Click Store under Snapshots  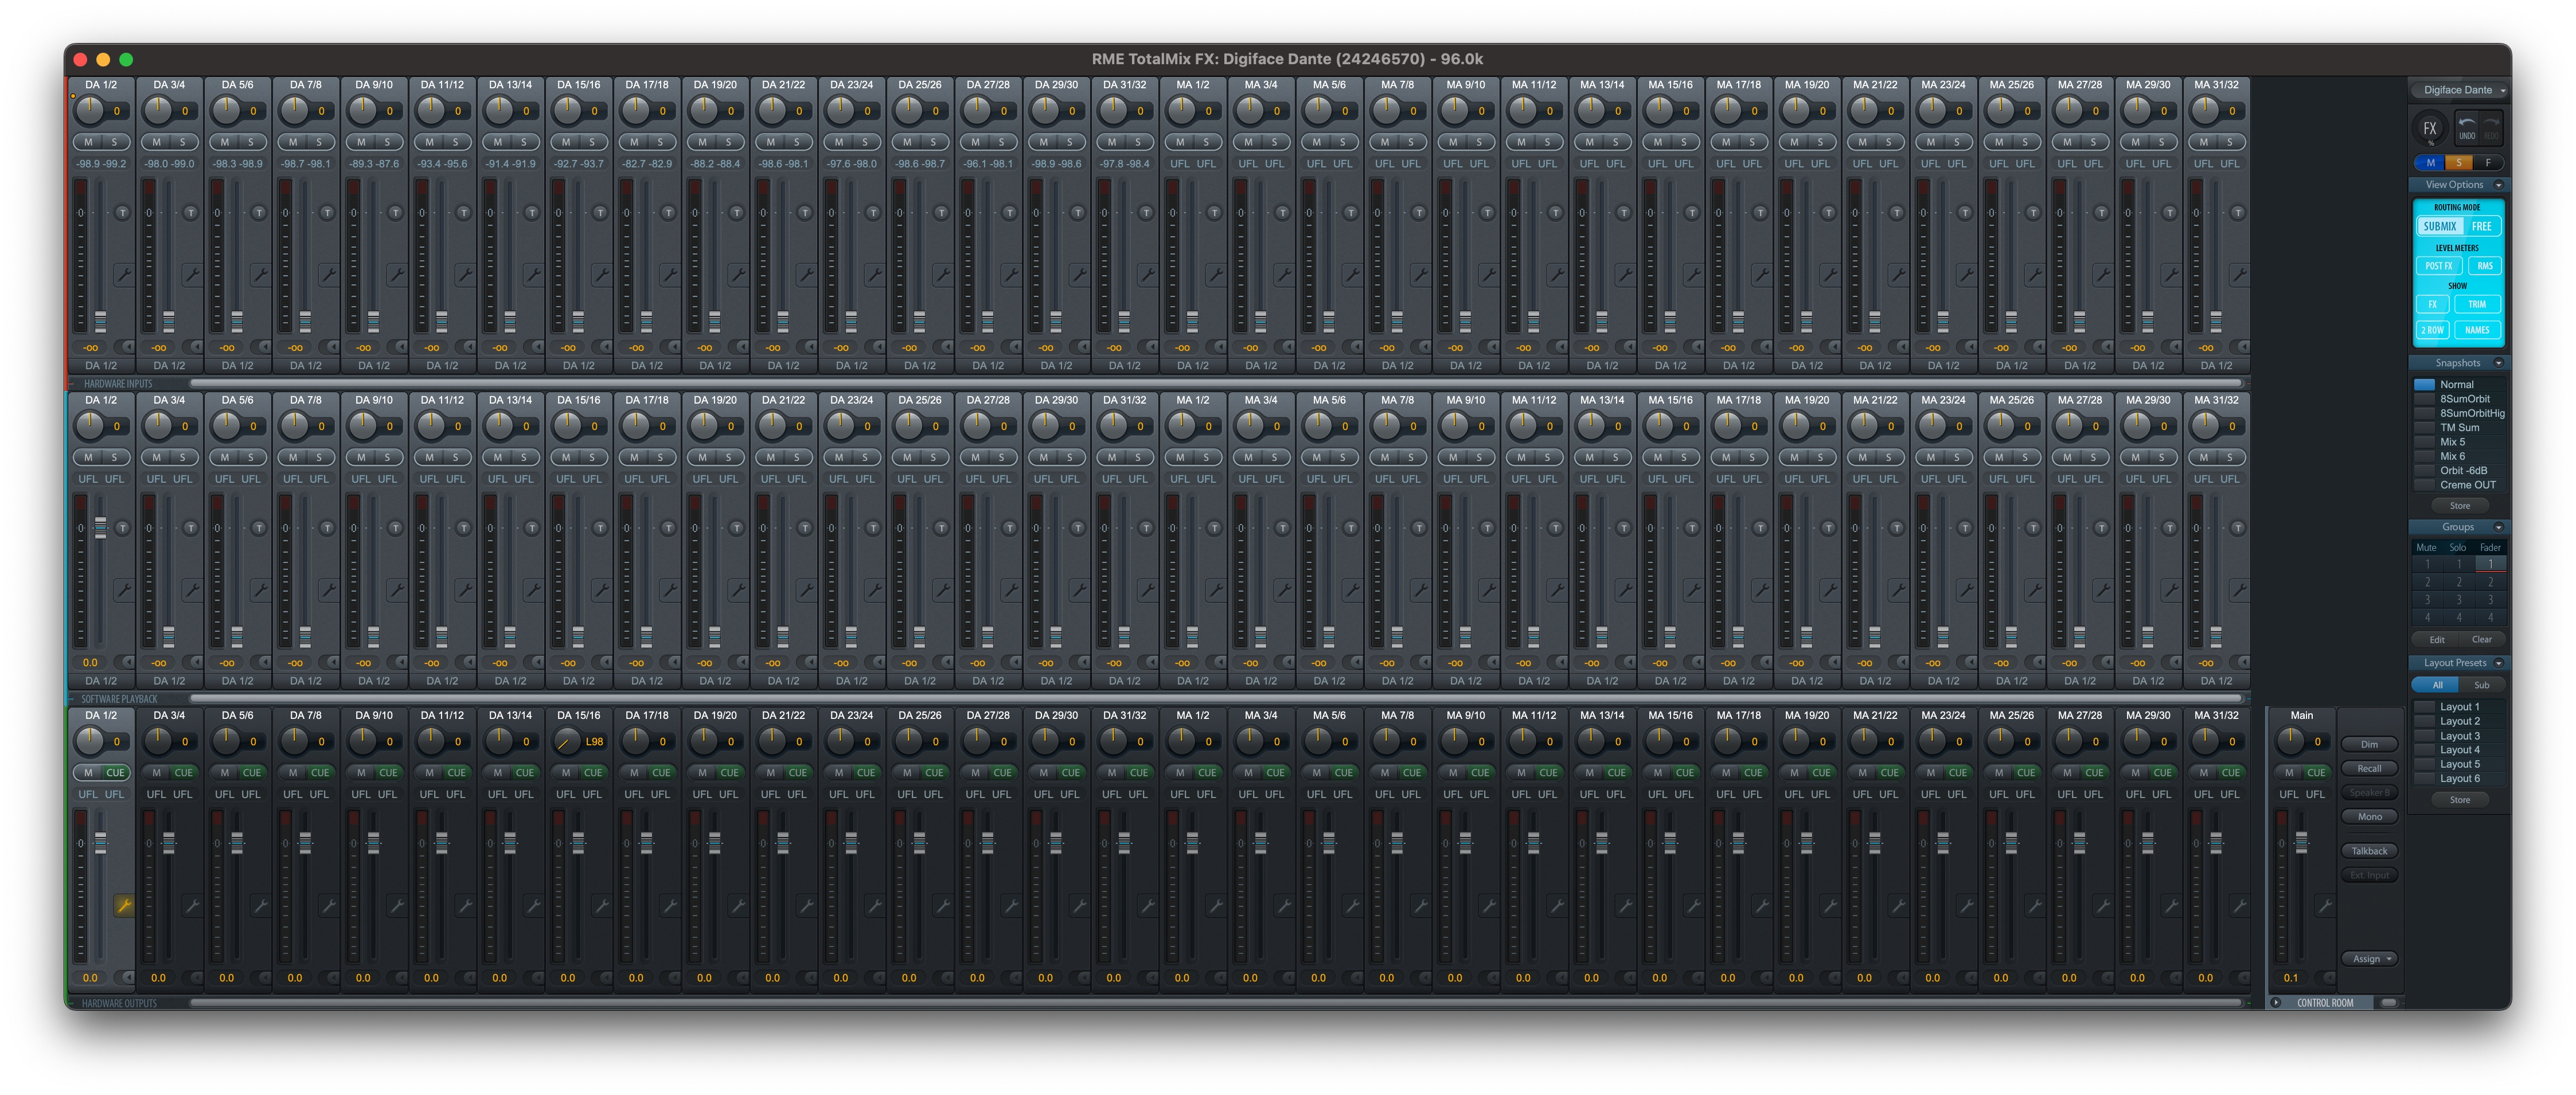coord(2460,506)
